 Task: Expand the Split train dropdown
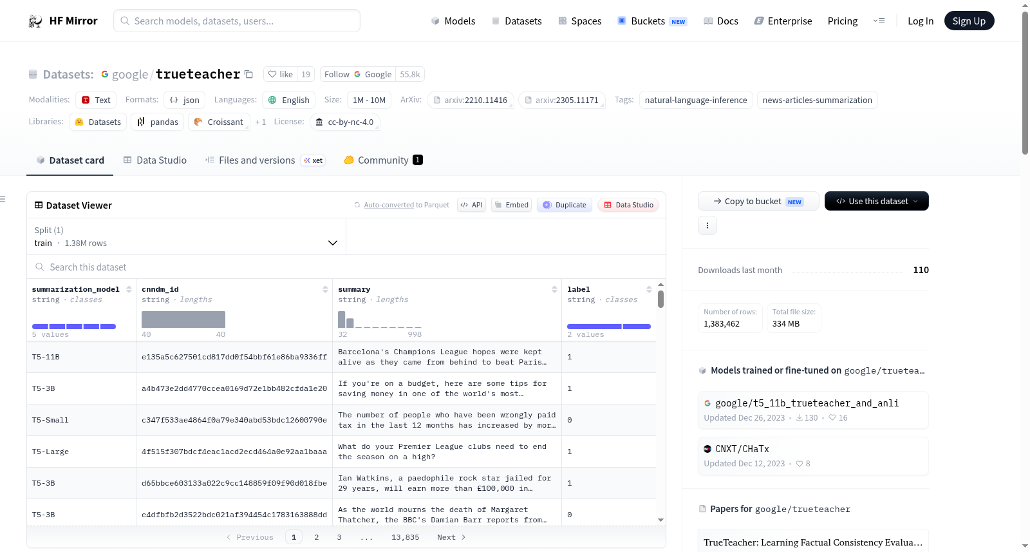pos(186,236)
